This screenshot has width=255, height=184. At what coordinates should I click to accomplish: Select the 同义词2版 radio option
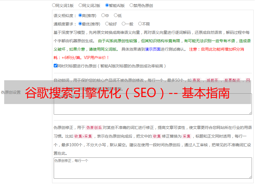click(x=80, y=5)
